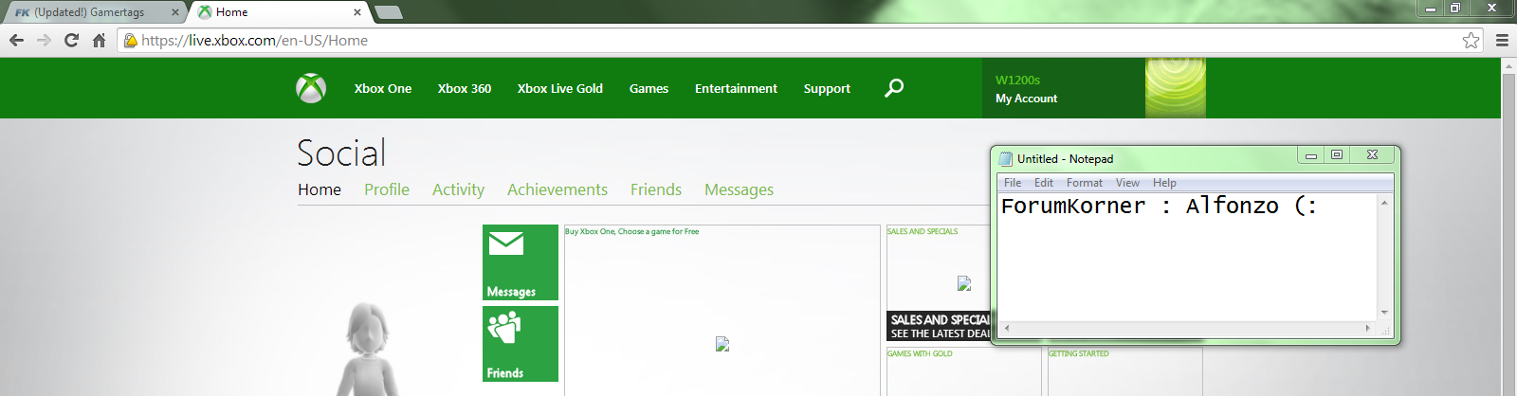Click the Notepad title bar icon
The width and height of the screenshot is (1517, 396).
(1006, 158)
